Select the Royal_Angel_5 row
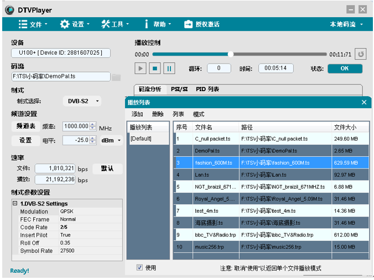 pyautogui.click(x=271, y=199)
